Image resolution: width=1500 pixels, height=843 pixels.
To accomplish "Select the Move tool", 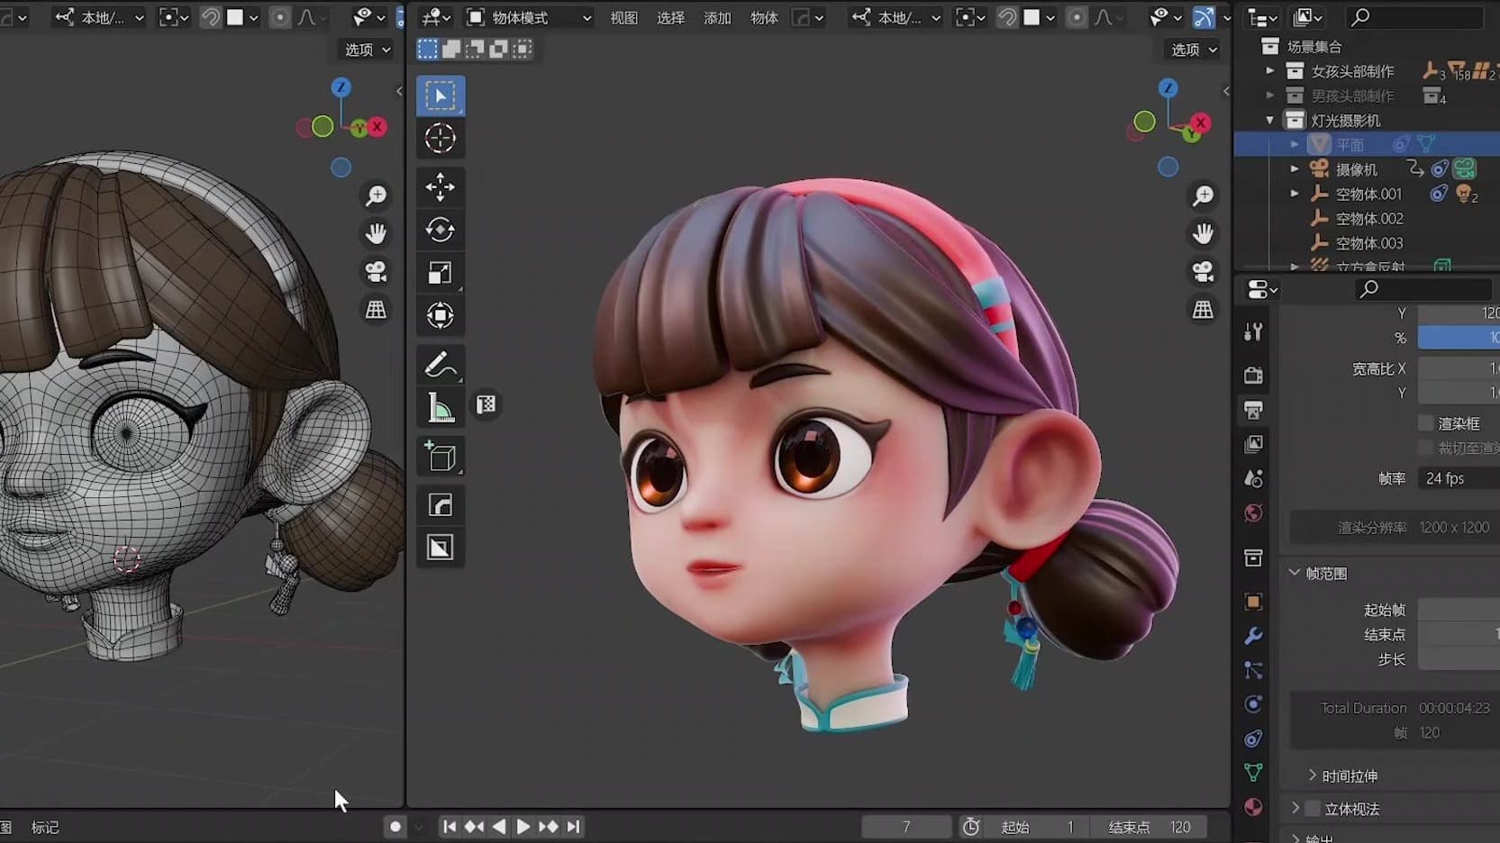I will [441, 187].
